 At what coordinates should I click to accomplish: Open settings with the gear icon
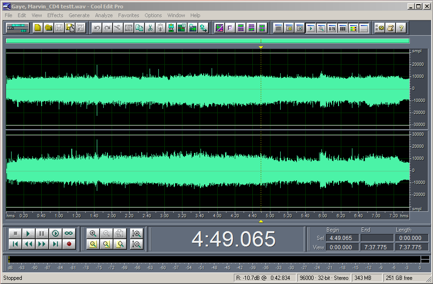tap(380, 28)
